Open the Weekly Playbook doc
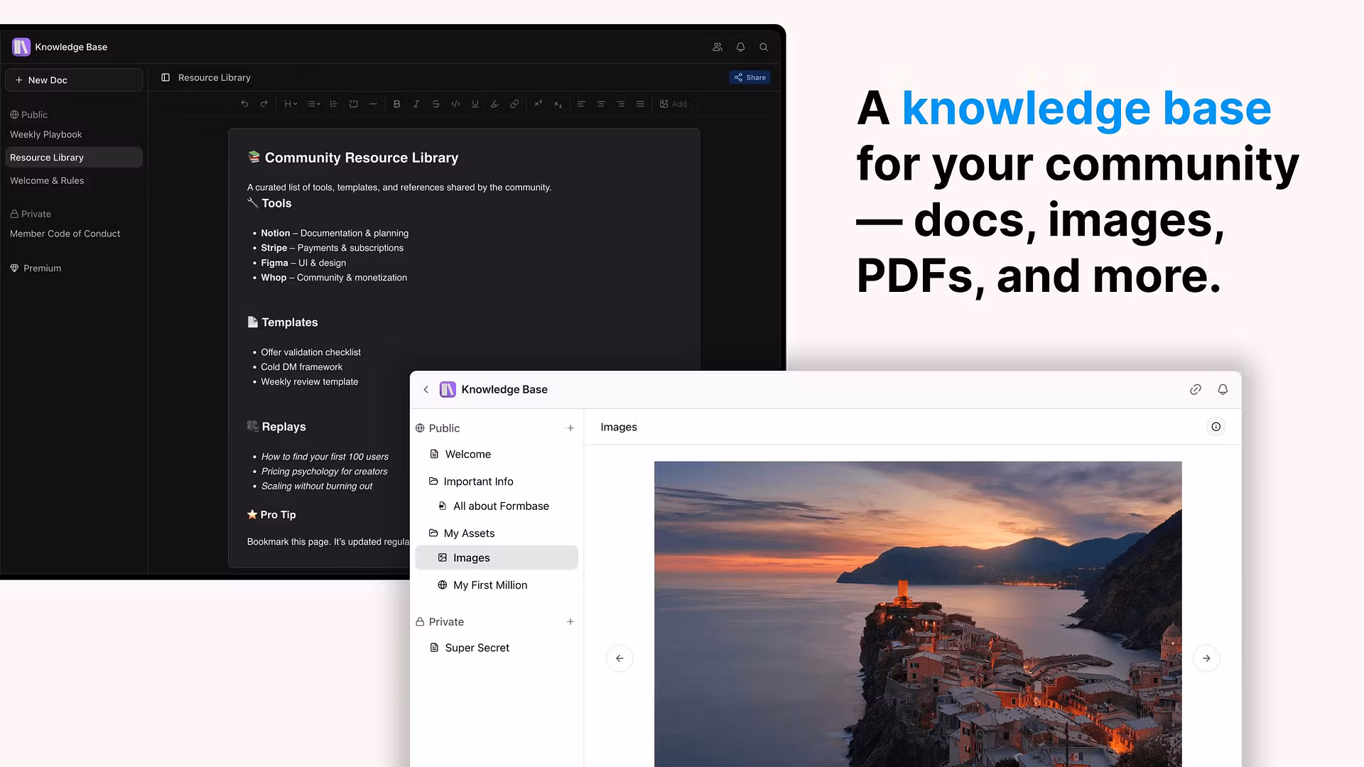 (x=46, y=134)
